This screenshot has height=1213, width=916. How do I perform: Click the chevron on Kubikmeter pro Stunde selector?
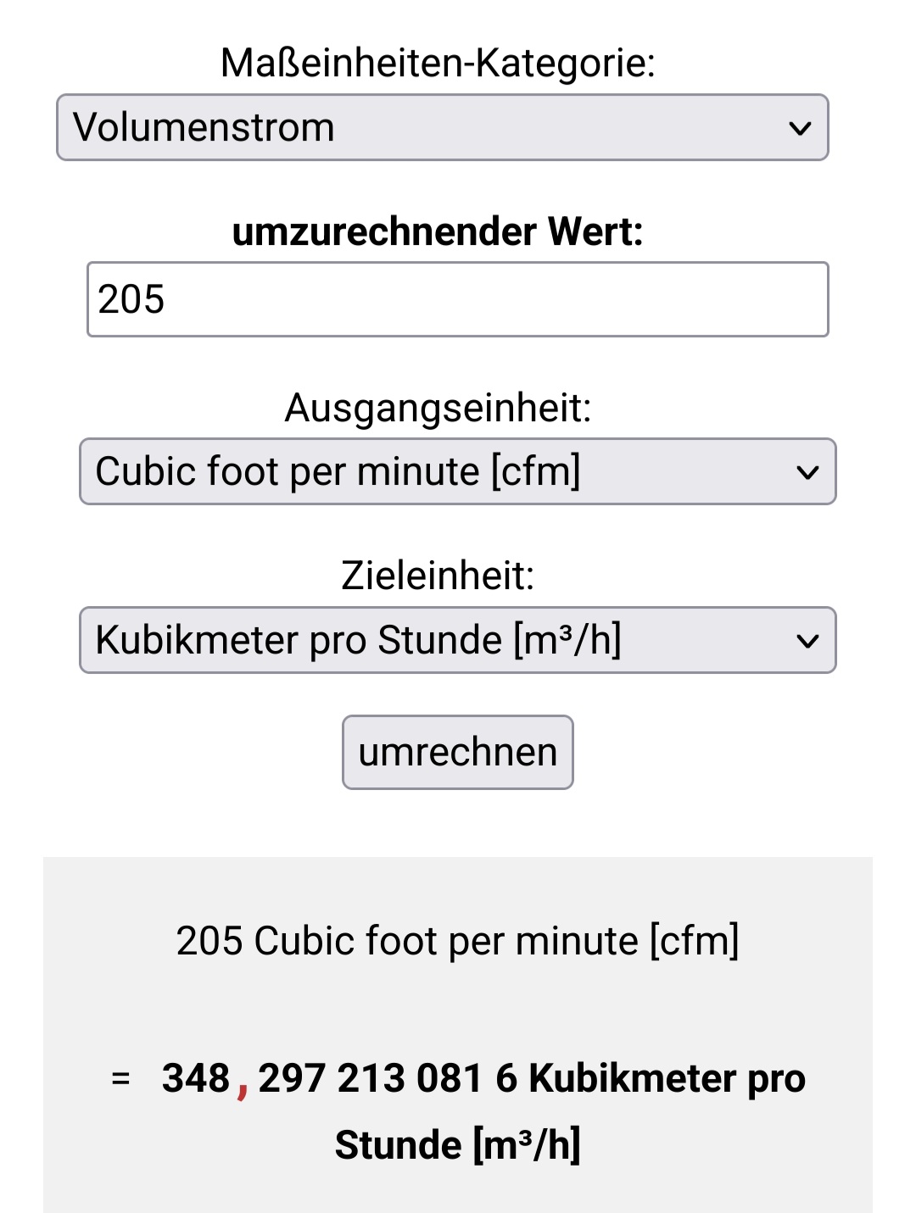pyautogui.click(x=807, y=641)
